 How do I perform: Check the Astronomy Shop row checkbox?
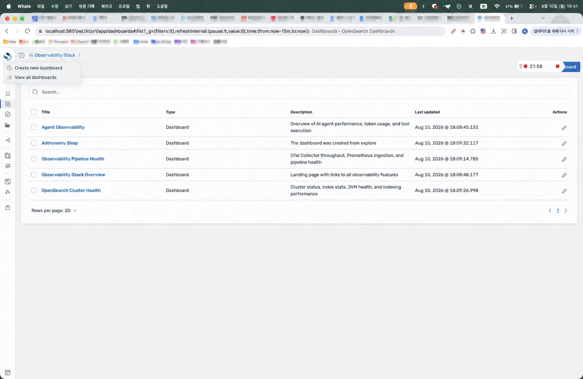34,143
